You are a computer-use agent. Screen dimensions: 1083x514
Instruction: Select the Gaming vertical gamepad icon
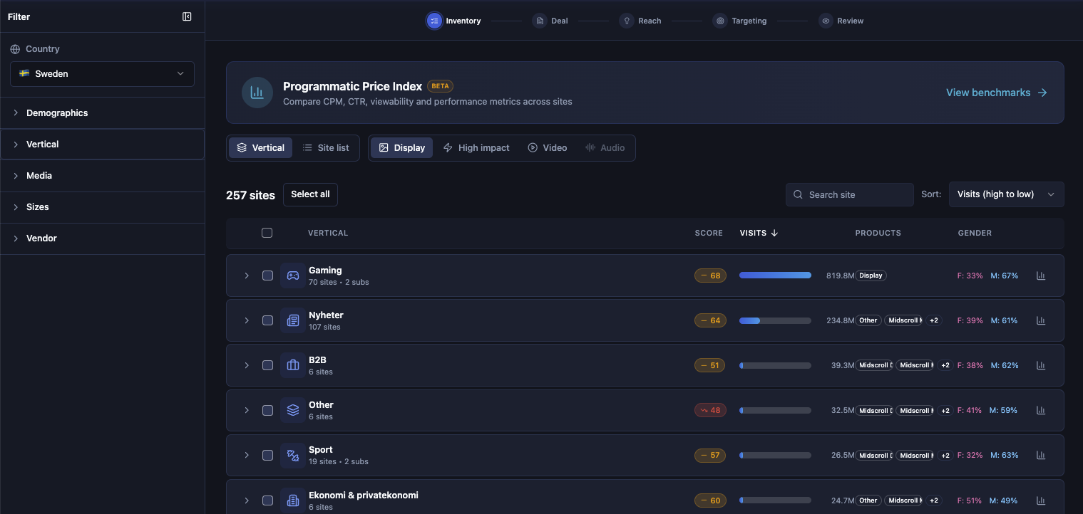click(292, 276)
